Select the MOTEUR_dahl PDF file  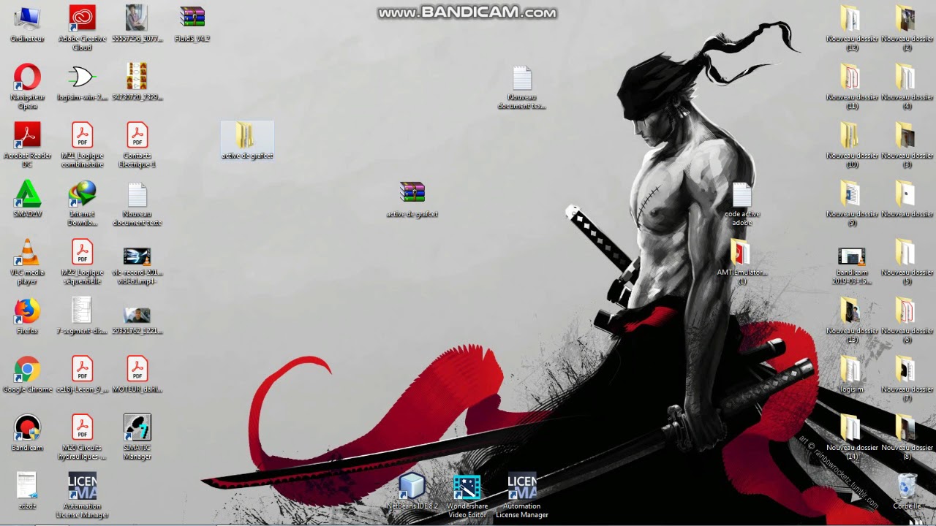point(137,374)
